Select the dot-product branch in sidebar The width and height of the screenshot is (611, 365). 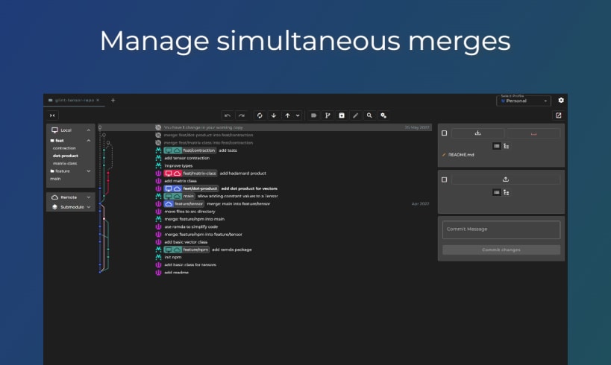pos(66,156)
